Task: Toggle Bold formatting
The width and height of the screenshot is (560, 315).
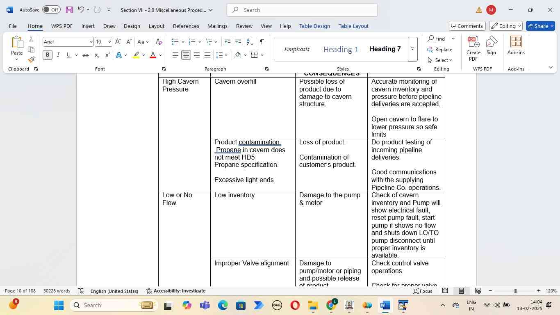Action: [48, 55]
